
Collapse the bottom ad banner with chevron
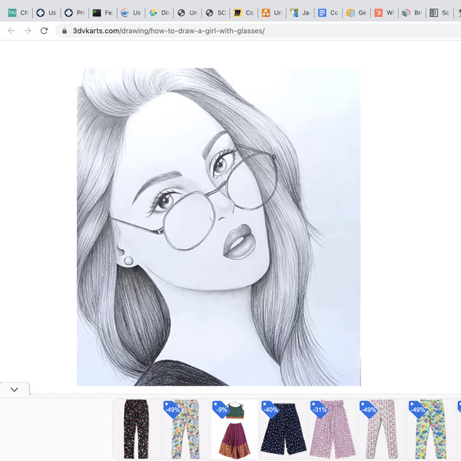[14, 390]
